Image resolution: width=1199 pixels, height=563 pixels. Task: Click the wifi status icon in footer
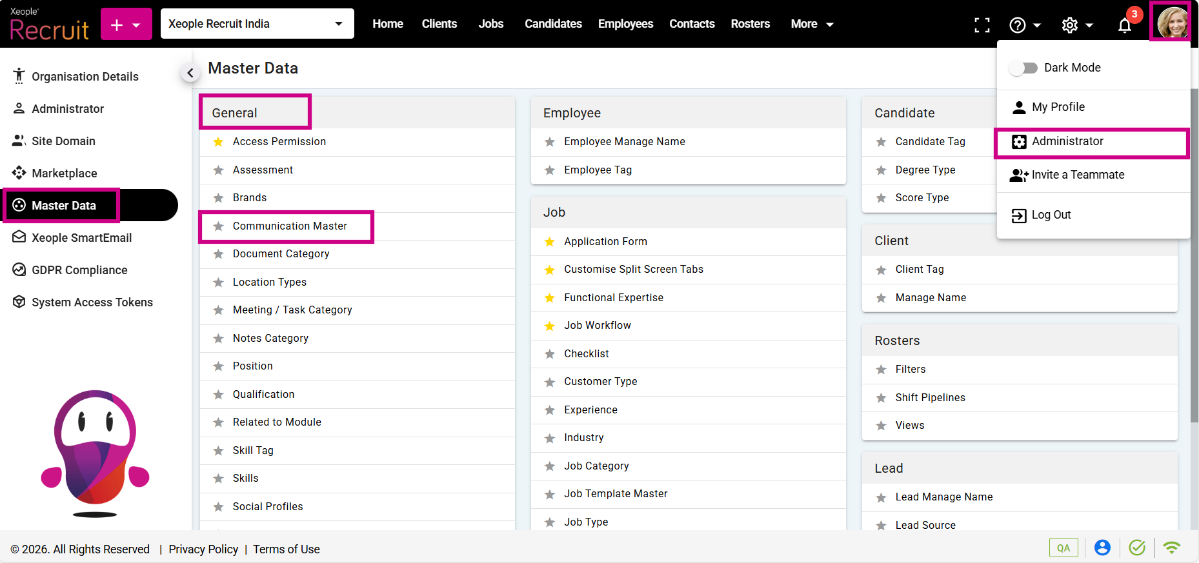coord(1171,548)
